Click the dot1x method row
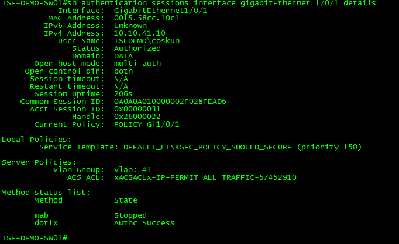The height and width of the screenshot is (244, 399). pyautogui.click(x=104, y=223)
